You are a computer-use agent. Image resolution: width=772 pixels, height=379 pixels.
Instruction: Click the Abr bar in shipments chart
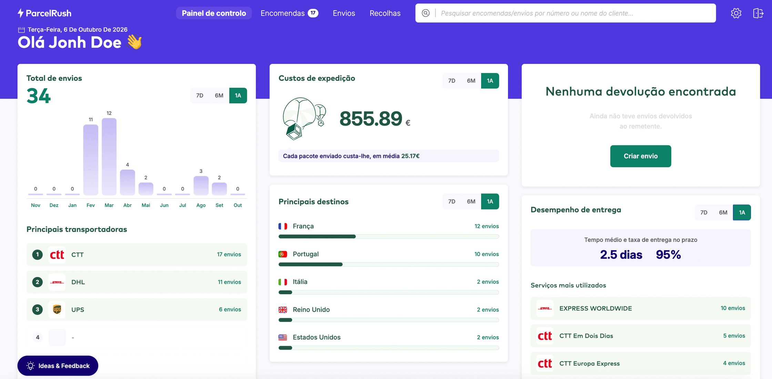point(128,183)
